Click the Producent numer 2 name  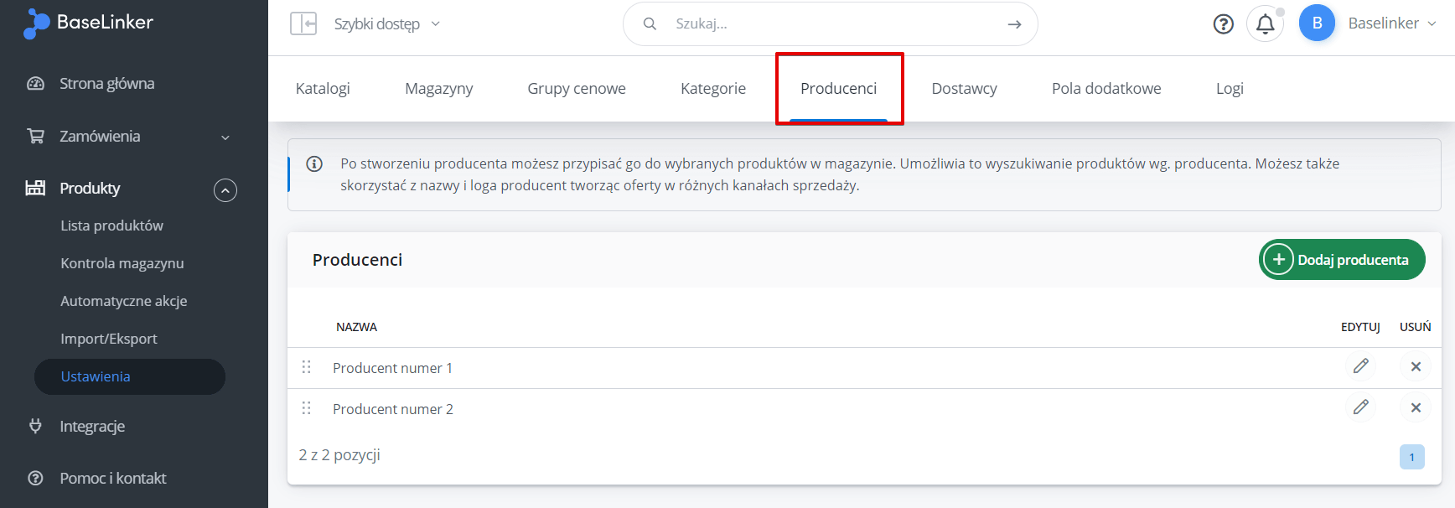click(393, 409)
